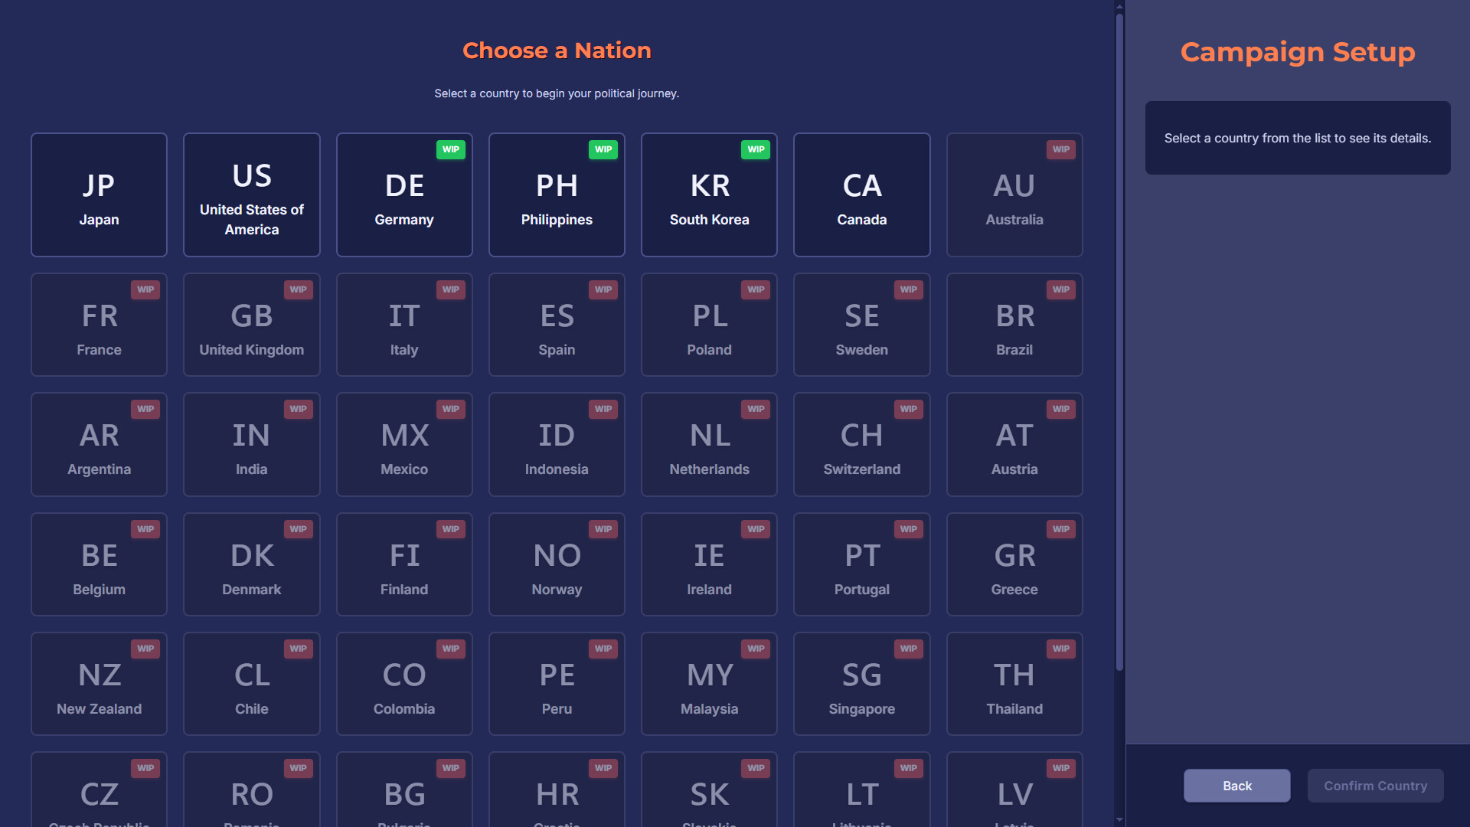The width and height of the screenshot is (1470, 827).
Task: Select Canada from the list
Action: (x=861, y=194)
